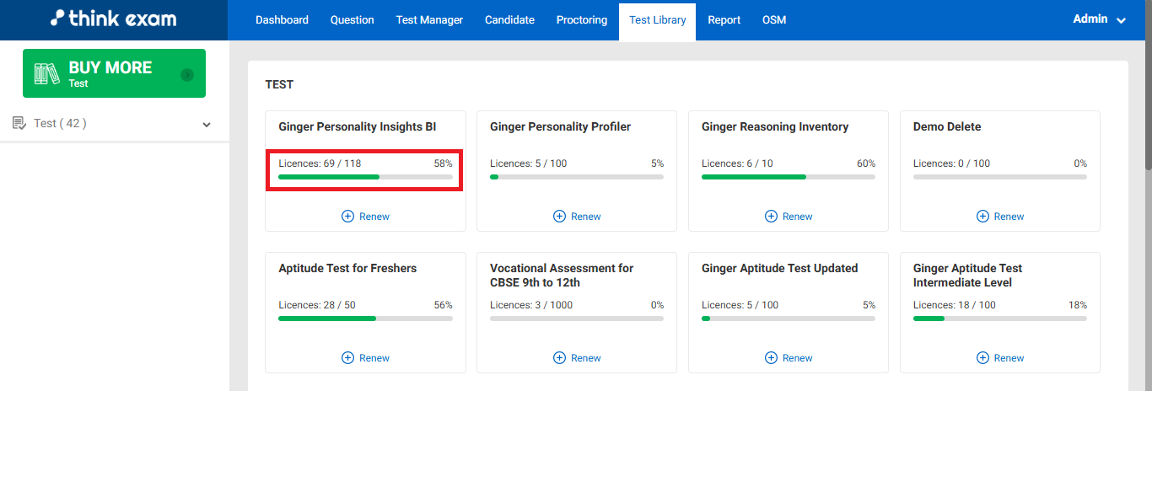Click the BUY MORE Test button

(x=114, y=73)
